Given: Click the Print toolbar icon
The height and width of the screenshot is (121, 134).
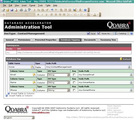Looking at the screenshot, I should coord(21,10).
